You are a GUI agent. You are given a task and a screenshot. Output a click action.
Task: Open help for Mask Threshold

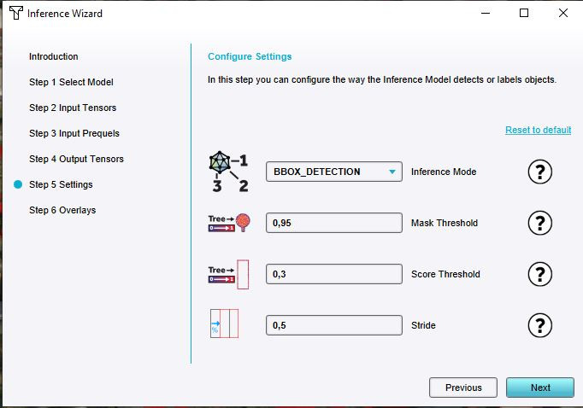pos(540,223)
